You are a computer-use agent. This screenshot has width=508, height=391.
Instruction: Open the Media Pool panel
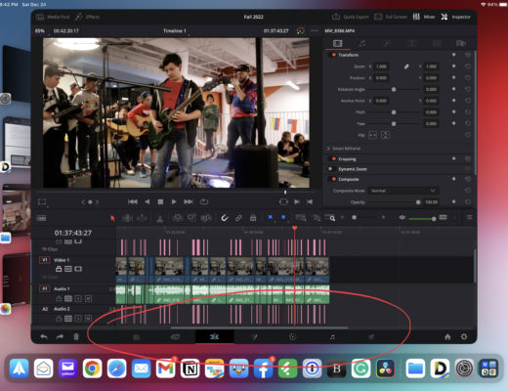click(53, 17)
